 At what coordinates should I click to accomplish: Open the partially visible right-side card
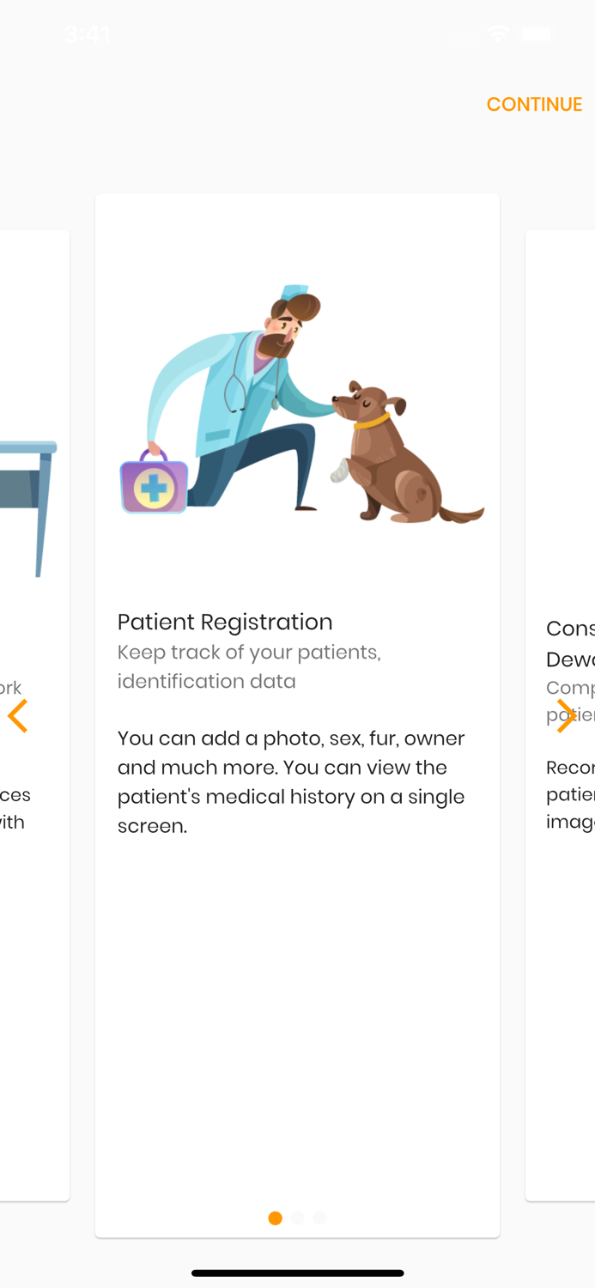pos(562,945)
